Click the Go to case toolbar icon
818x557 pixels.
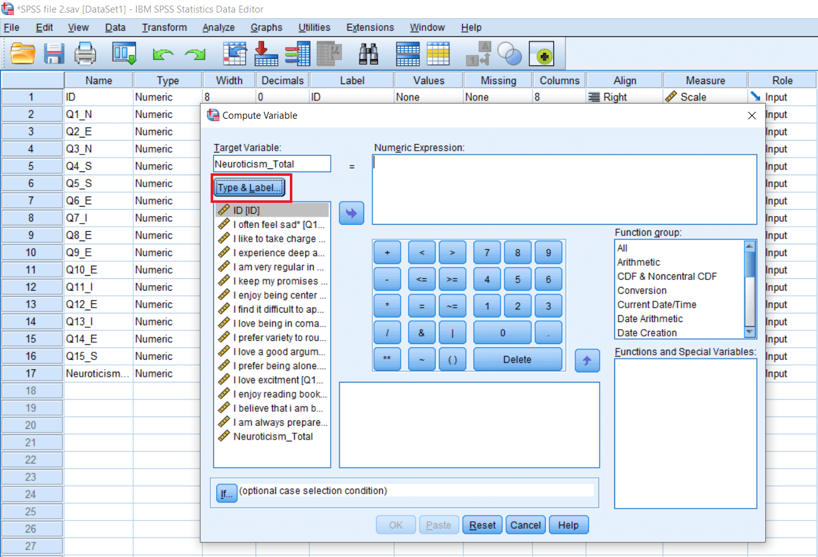pyautogui.click(x=235, y=54)
